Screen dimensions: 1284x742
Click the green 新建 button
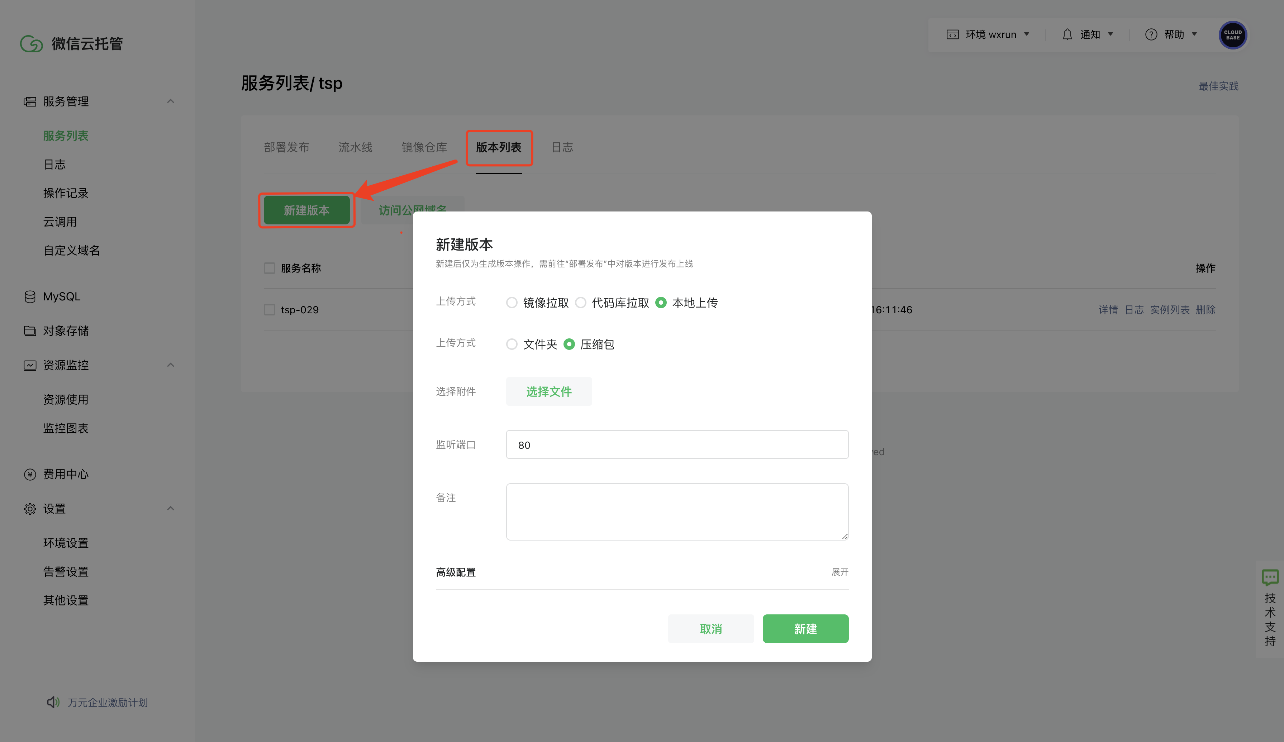[x=805, y=629]
